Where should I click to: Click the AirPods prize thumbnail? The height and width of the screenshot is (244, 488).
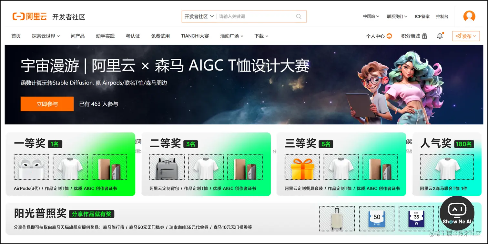coord(31,167)
